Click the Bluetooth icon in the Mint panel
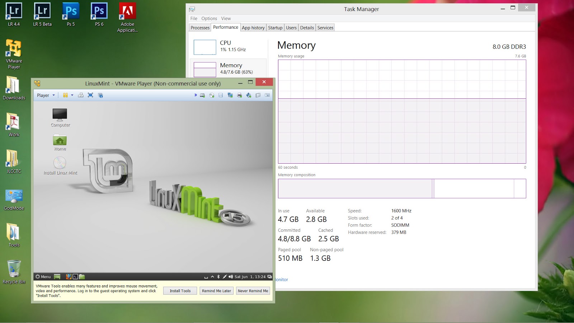The height and width of the screenshot is (323, 574). 218,277
